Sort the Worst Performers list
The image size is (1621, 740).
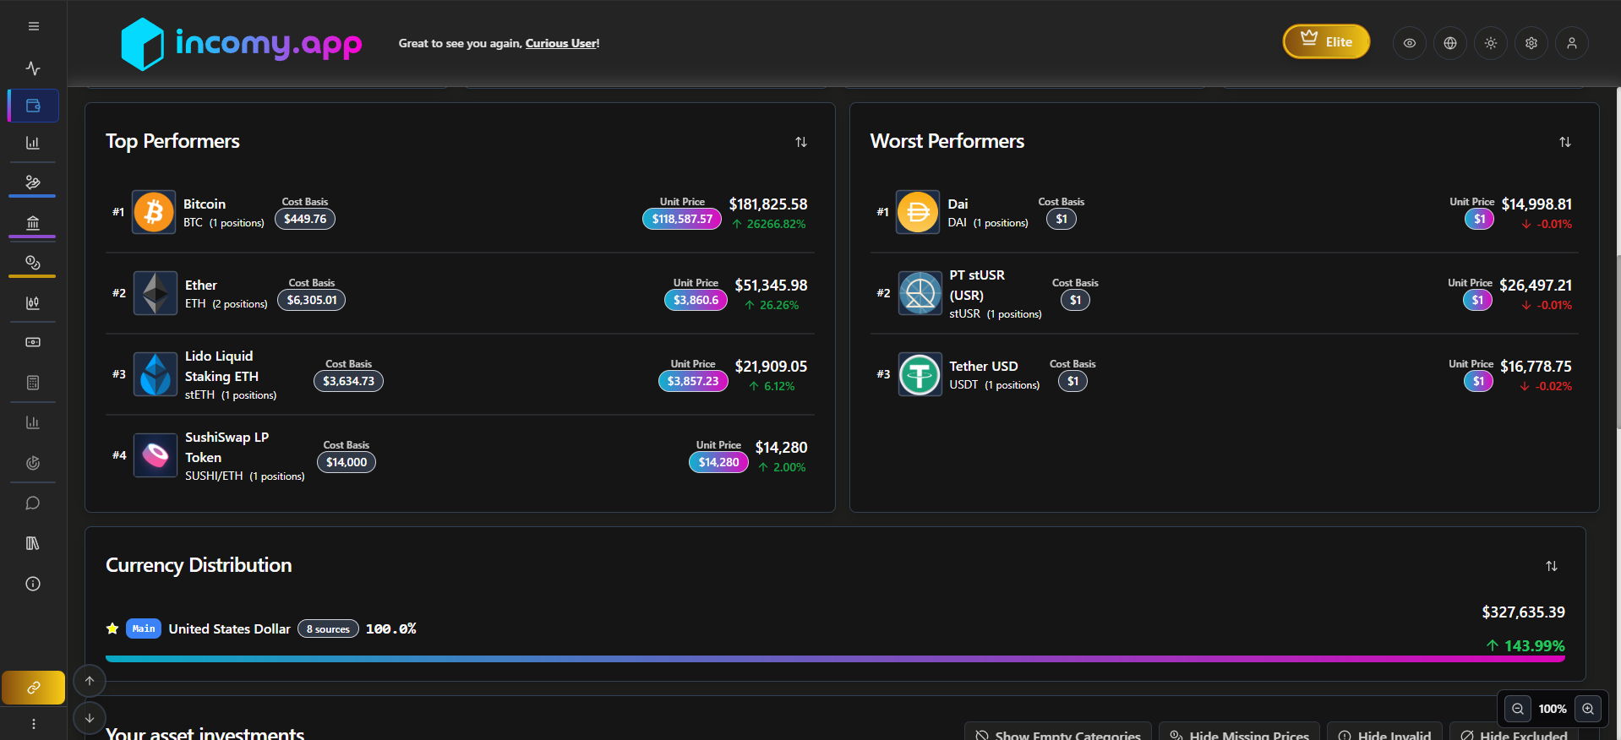(1565, 142)
